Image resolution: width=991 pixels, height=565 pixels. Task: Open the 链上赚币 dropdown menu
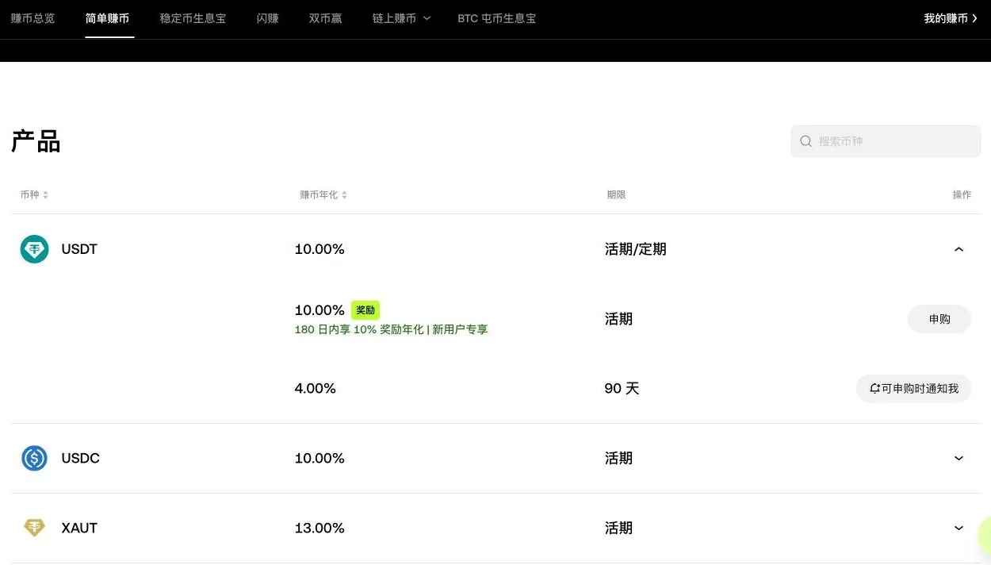coord(401,18)
